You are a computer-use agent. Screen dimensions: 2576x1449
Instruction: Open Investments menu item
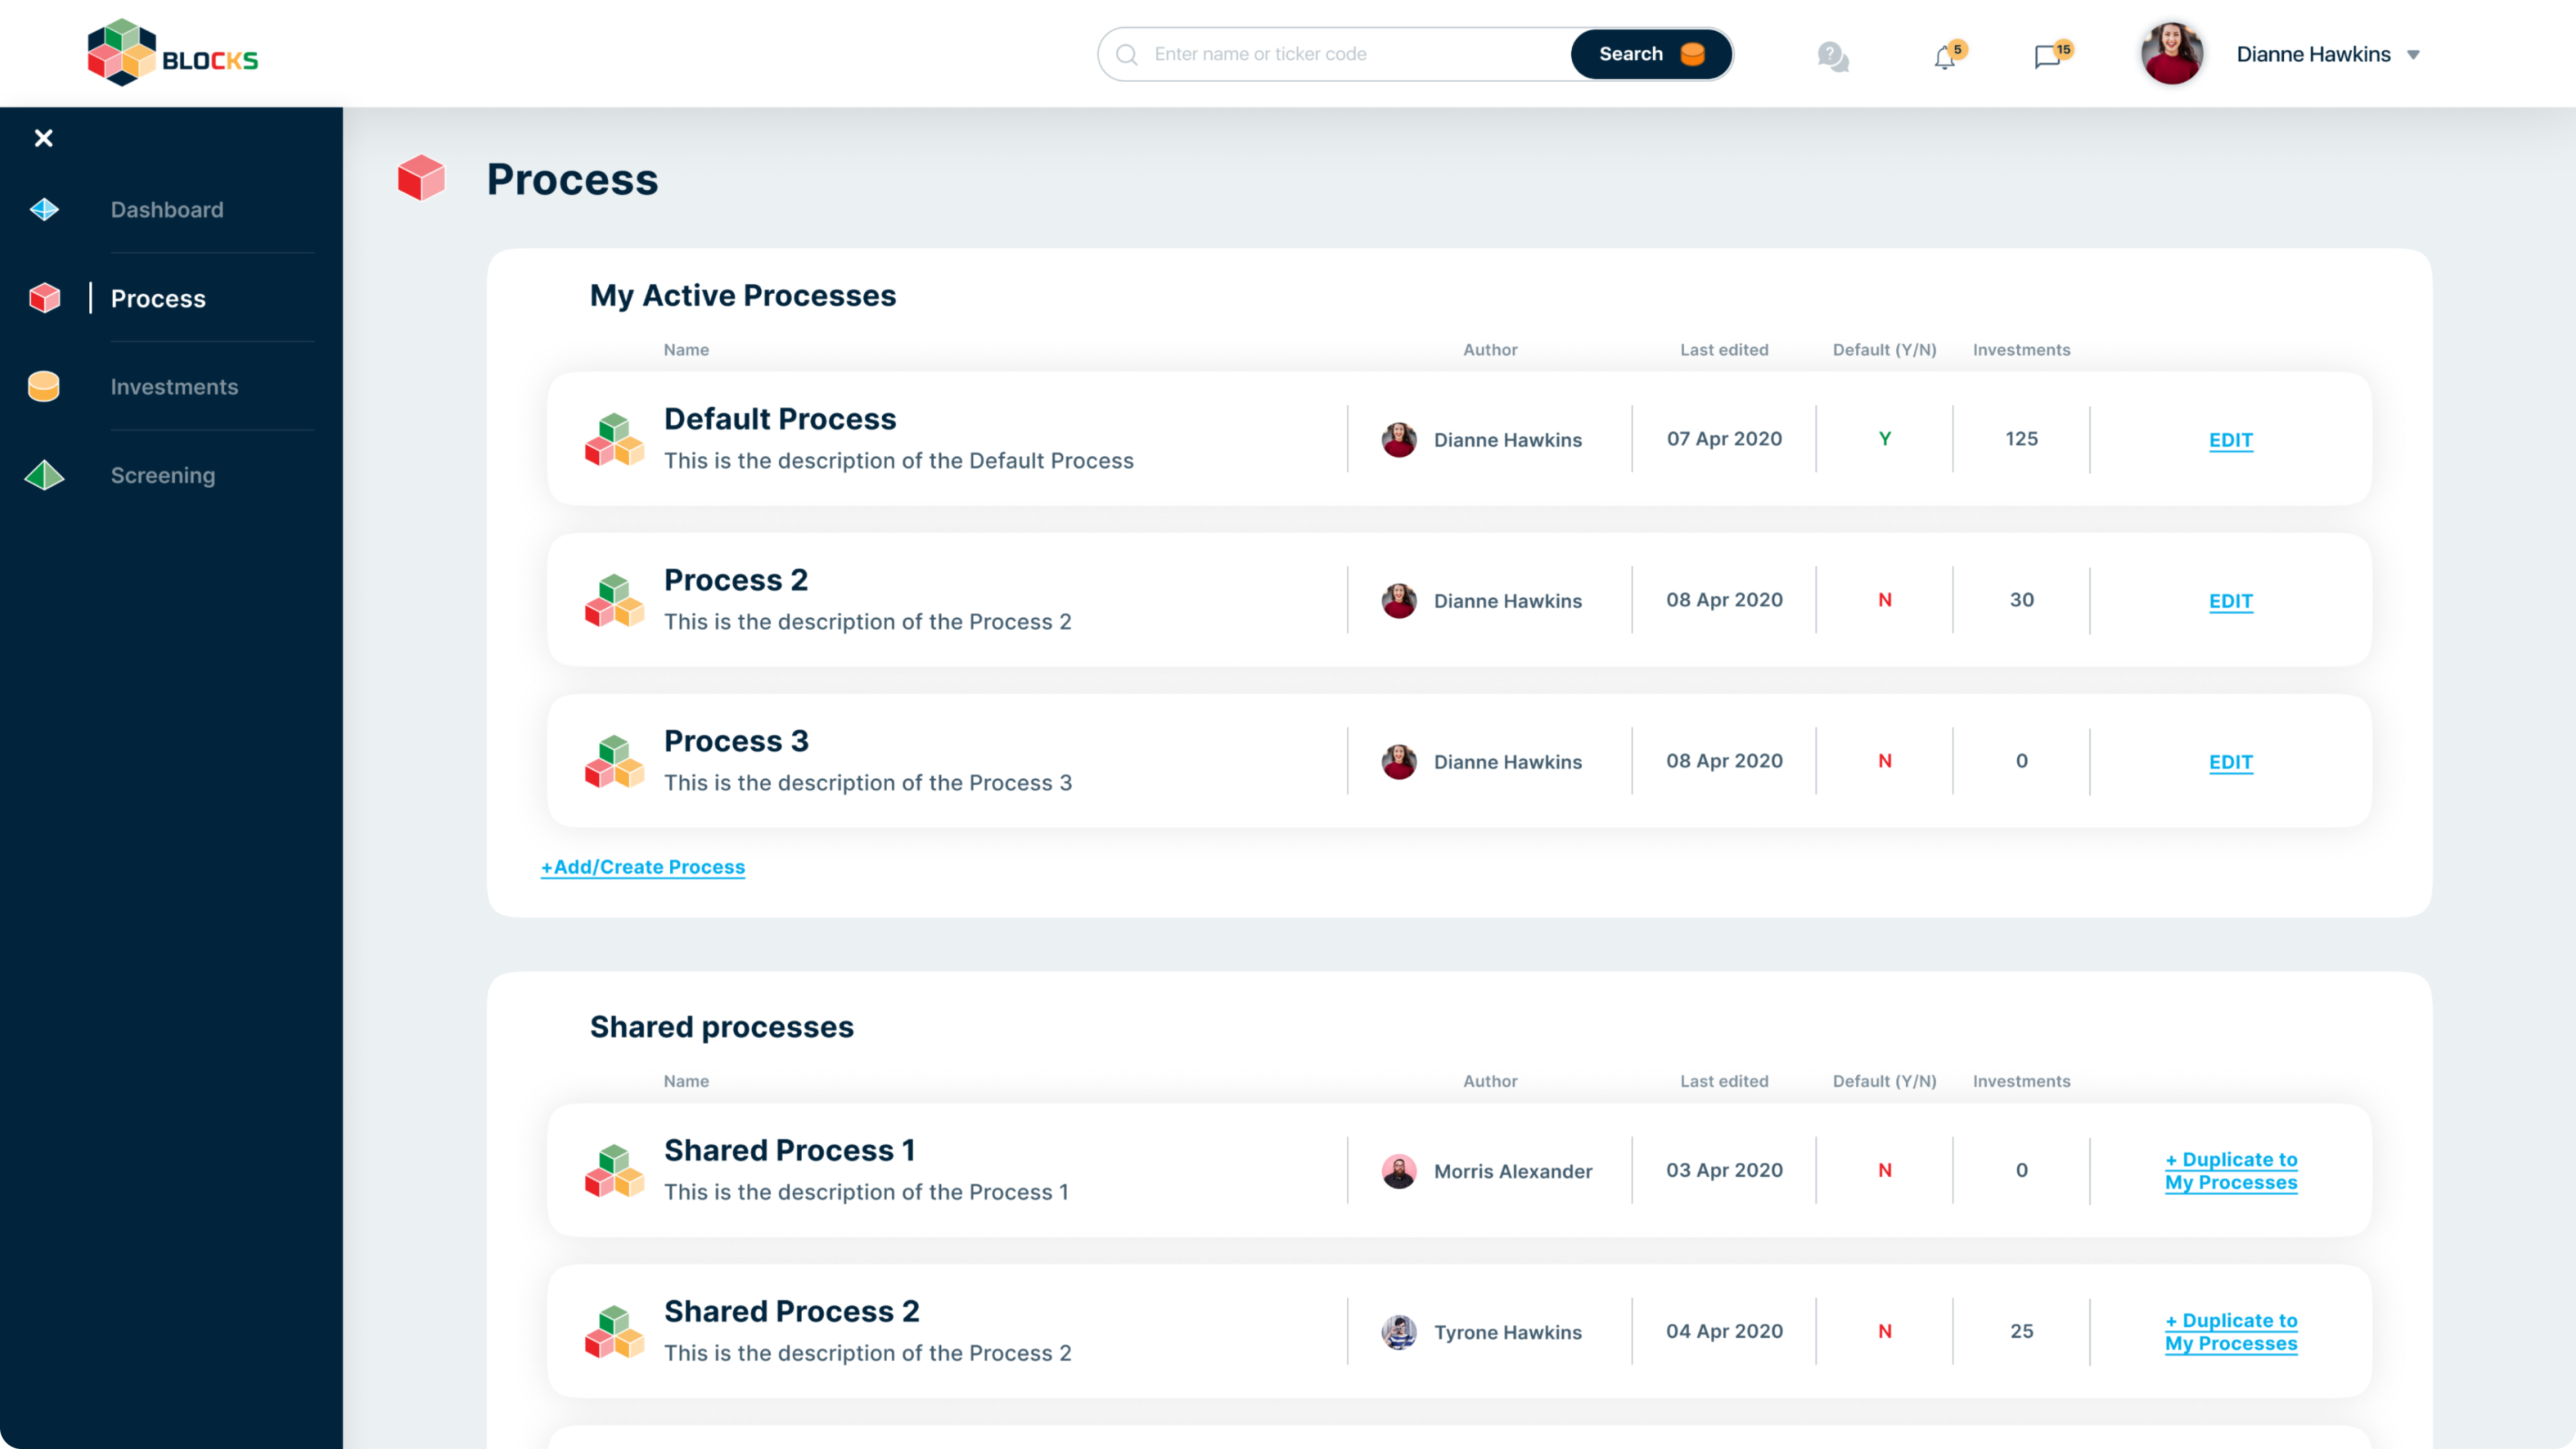coord(174,387)
